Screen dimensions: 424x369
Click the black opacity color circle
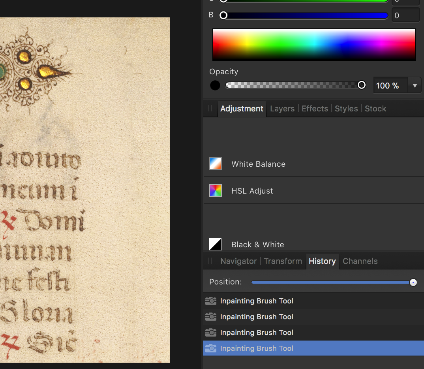[x=215, y=85]
